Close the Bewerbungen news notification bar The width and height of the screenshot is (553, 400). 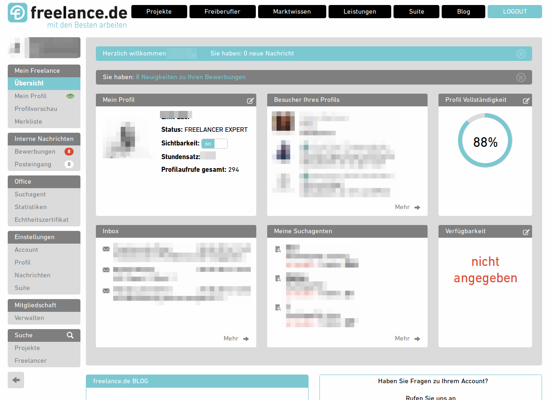[x=521, y=77]
